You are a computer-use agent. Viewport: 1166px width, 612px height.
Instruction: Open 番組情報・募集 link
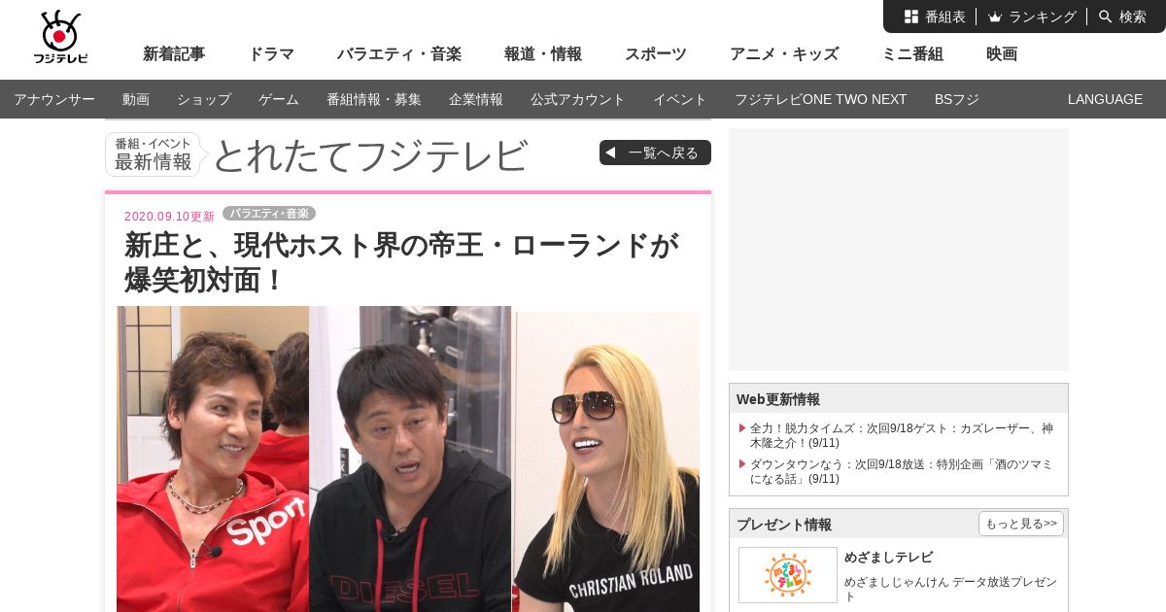point(374,99)
